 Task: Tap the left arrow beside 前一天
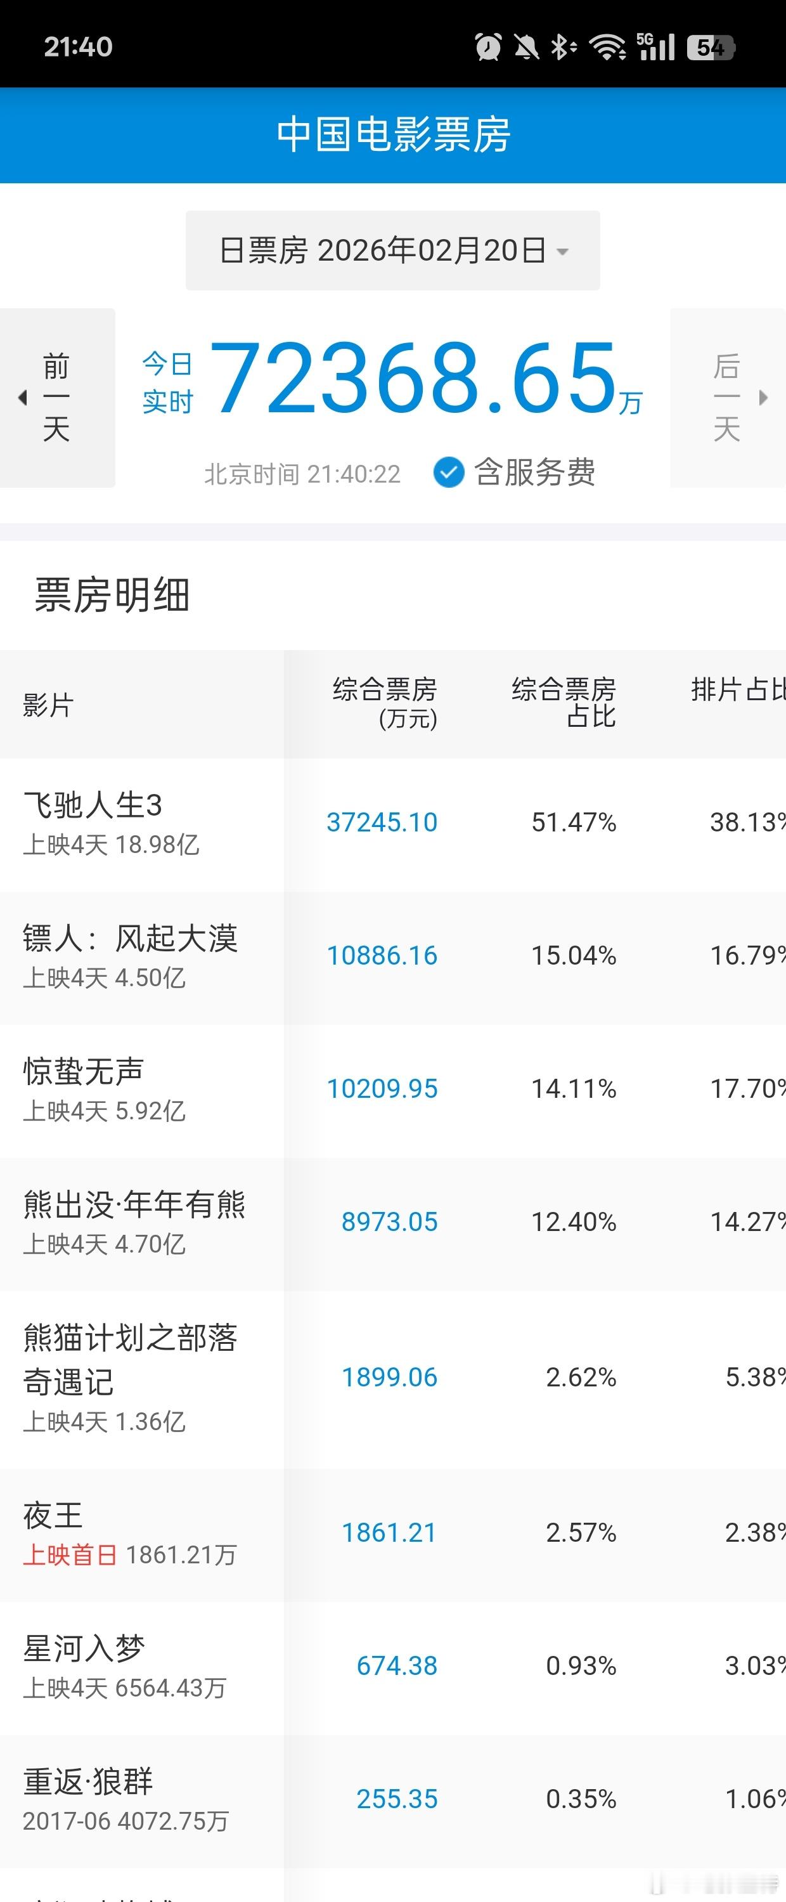tap(23, 397)
